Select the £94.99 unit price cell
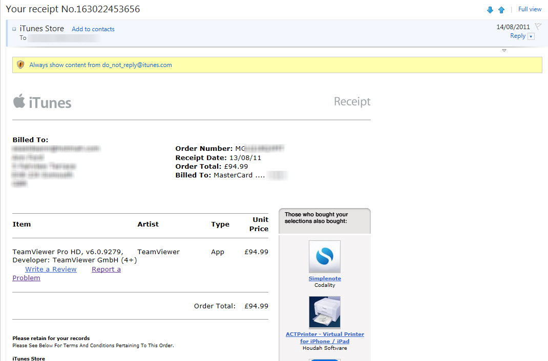 point(256,252)
